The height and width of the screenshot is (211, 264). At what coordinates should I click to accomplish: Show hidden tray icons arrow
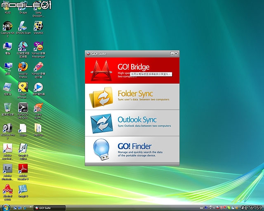(214, 208)
